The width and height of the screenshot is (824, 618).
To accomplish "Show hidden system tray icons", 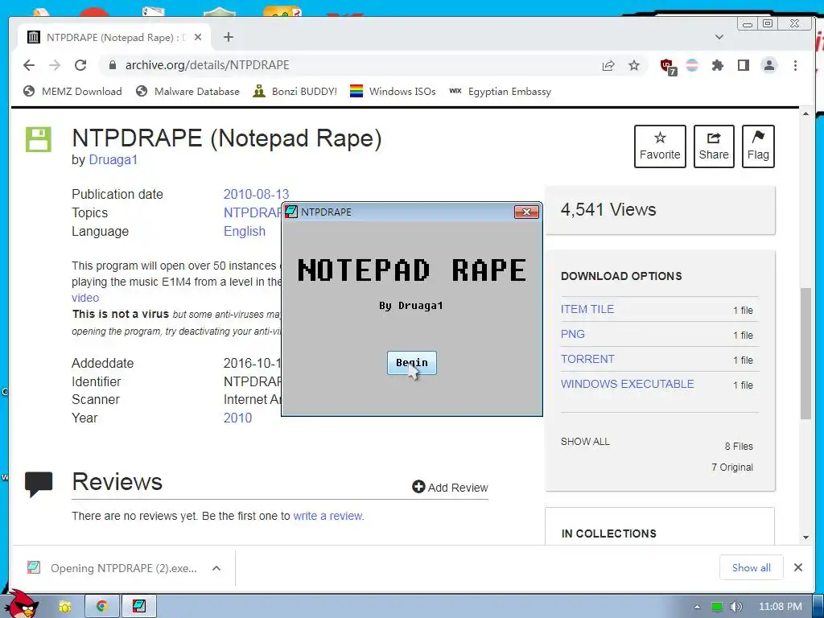I will coord(698,607).
